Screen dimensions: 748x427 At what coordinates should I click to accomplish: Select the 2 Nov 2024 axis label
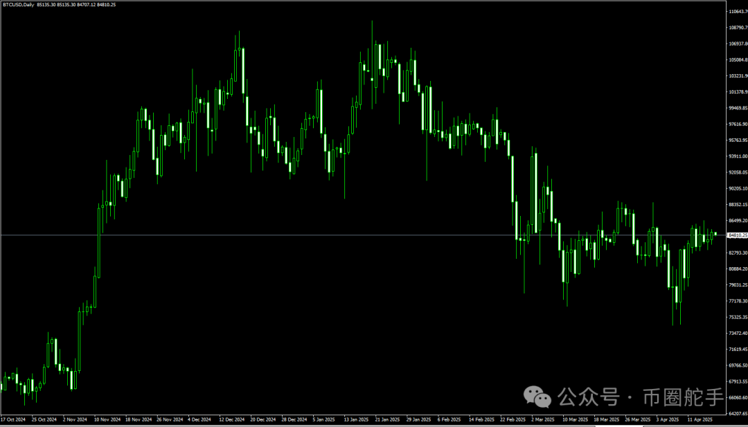75,420
